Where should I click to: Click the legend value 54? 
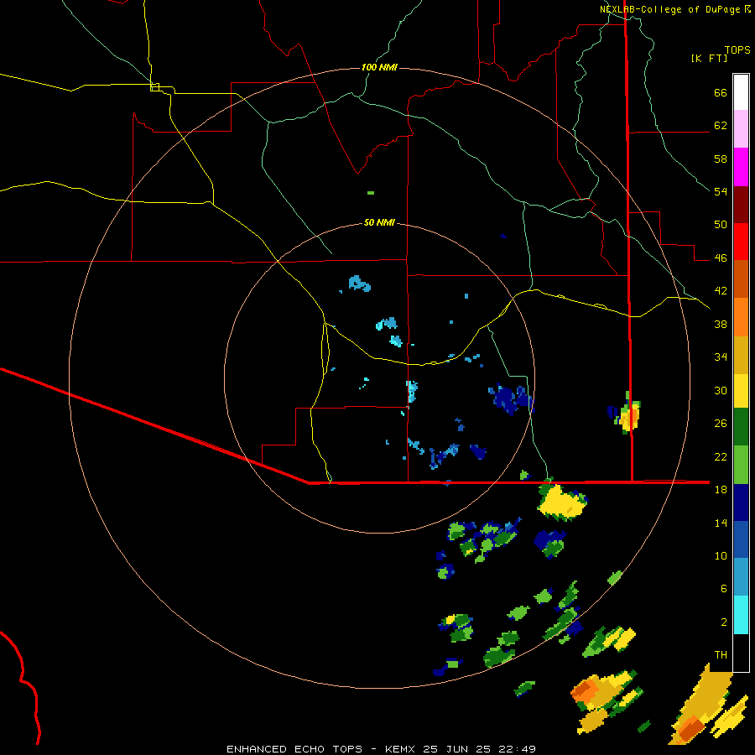click(721, 192)
